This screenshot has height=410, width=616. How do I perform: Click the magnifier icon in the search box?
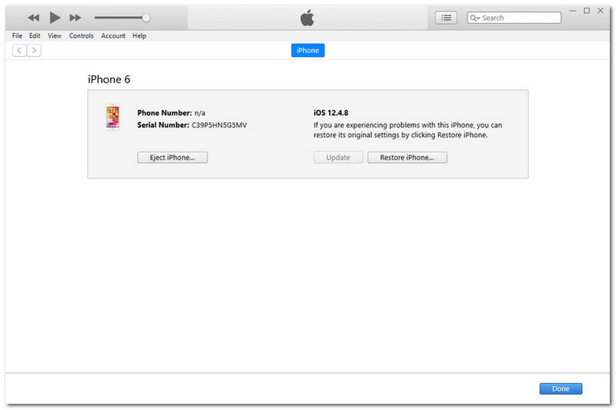[474, 17]
